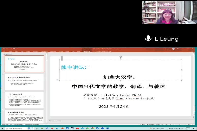The image size is (197, 131).
Task: Click the Windows Start button
Action: [x=3, y=128]
